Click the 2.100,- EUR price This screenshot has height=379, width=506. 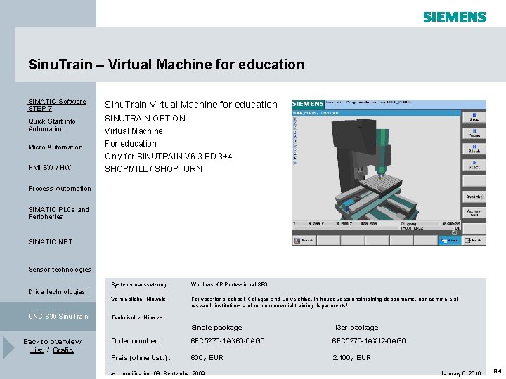(352, 358)
